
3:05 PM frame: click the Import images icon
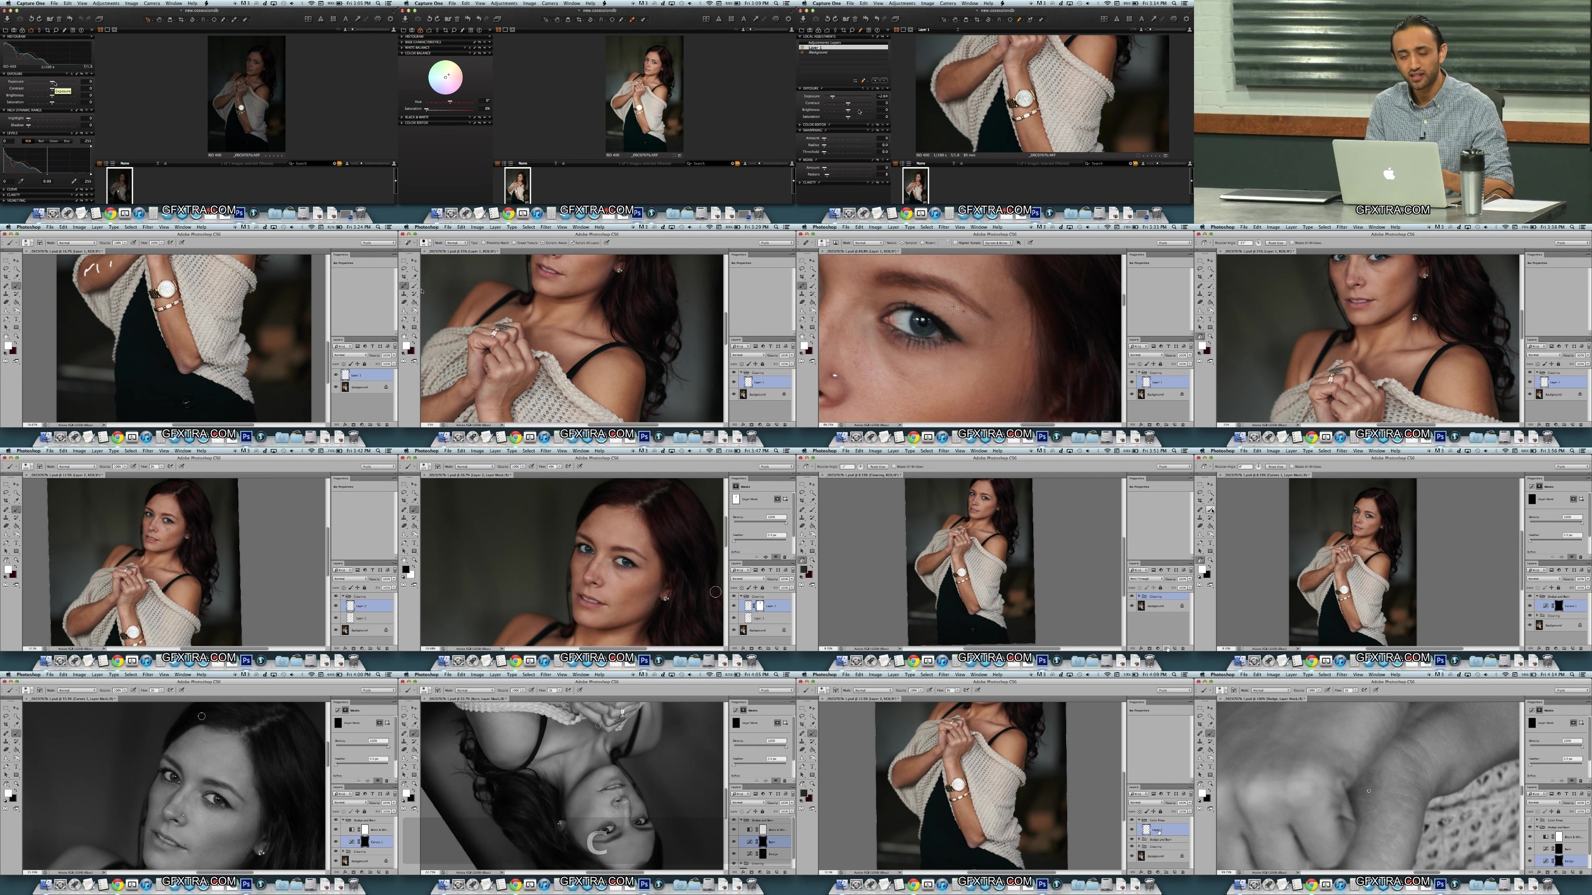coord(7,19)
